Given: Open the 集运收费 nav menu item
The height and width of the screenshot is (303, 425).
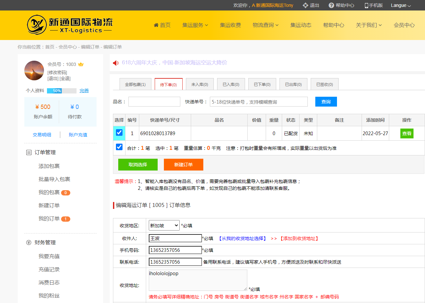Looking at the screenshot, I should click(x=230, y=25).
